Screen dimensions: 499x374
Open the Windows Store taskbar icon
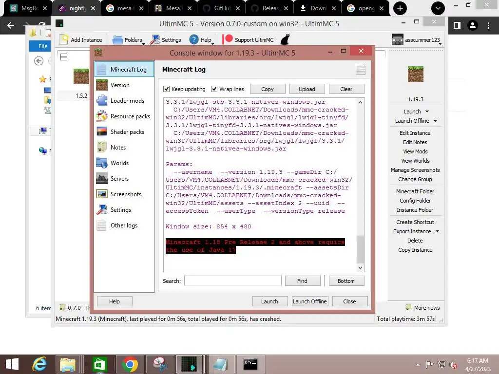click(x=99, y=364)
